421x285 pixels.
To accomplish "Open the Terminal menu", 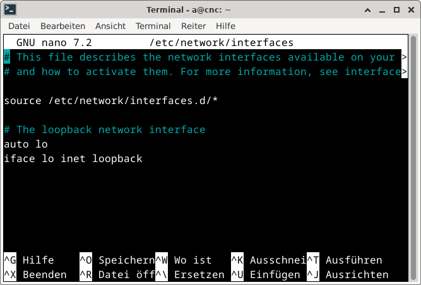I will [153, 26].
